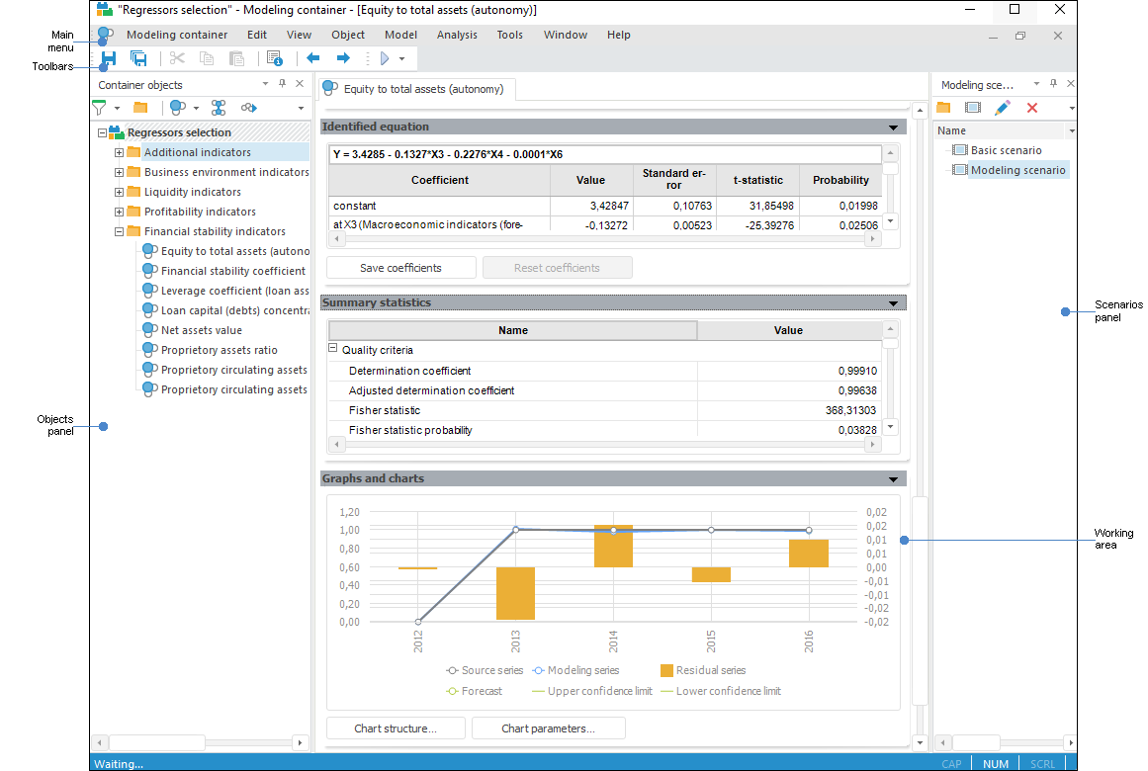Click the folder icon in Container objects toolbar
The height and width of the screenshot is (771, 1148).
[140, 108]
